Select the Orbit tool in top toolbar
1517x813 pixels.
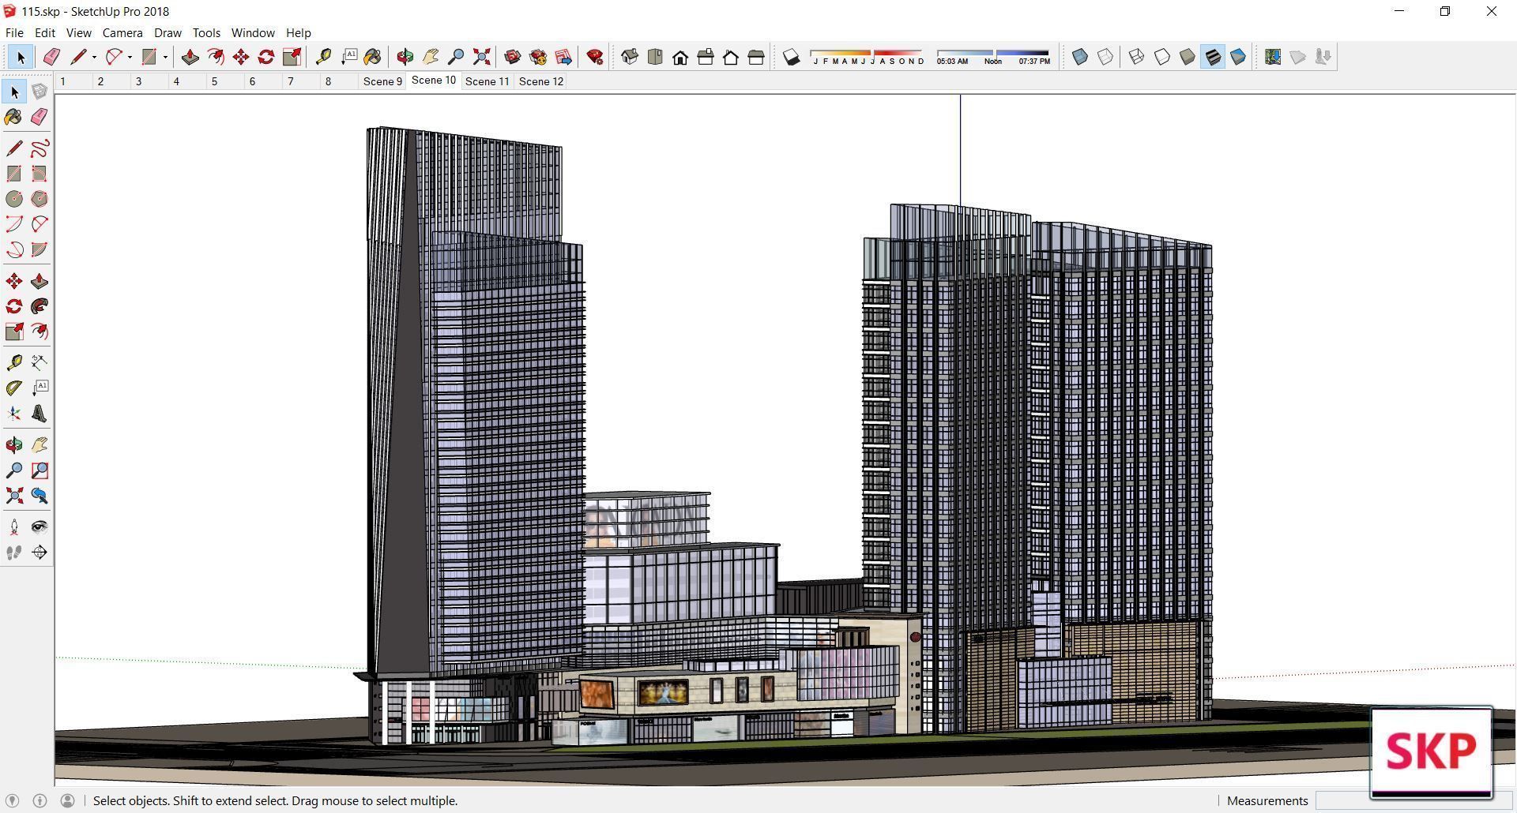coord(405,57)
